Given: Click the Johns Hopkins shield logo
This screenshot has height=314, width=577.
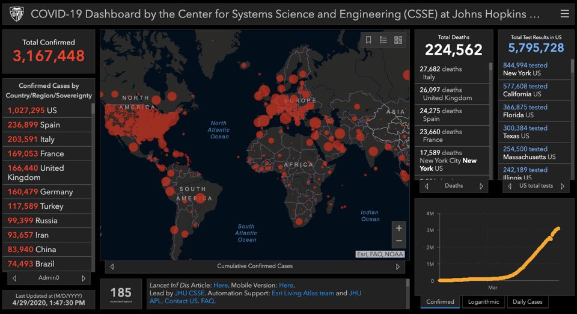Looking at the screenshot, I should click(17, 14).
